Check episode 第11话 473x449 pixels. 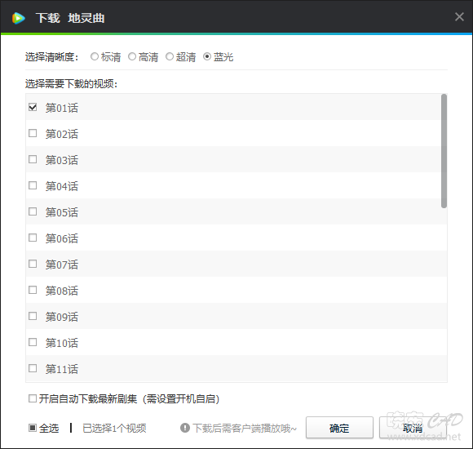(x=33, y=368)
